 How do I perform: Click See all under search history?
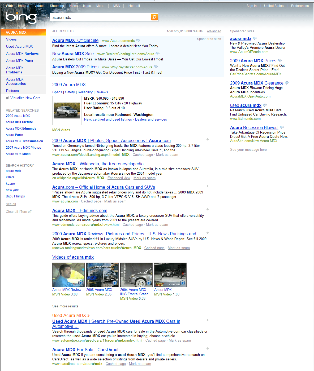click(11, 204)
